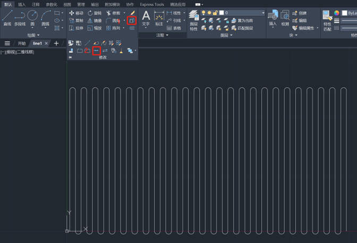Activate the Copy (复制) command
Viewport: 357px width, 243px height.
pos(76,21)
